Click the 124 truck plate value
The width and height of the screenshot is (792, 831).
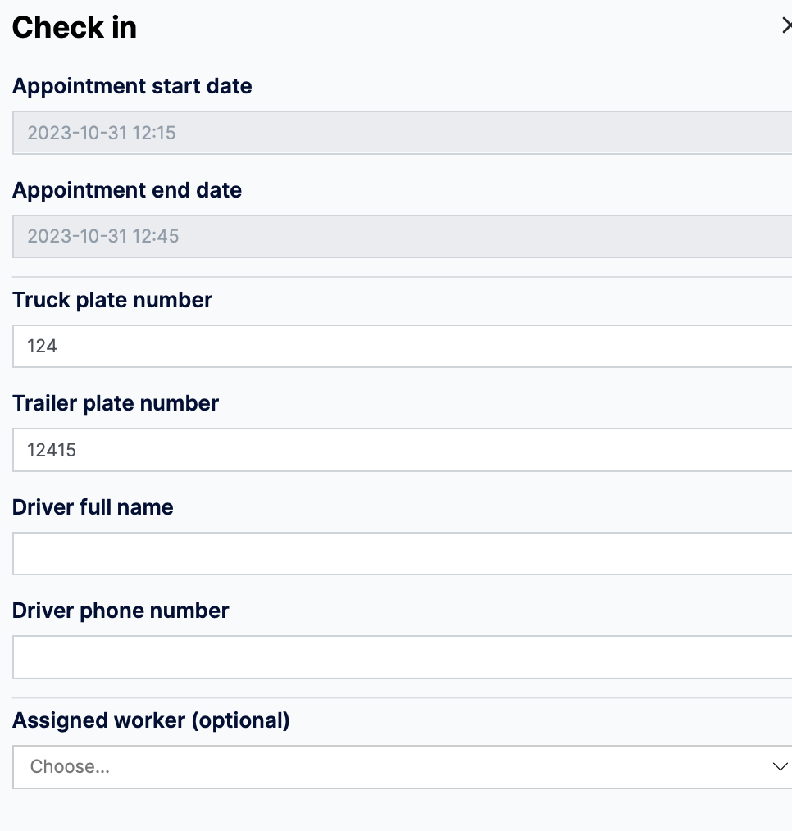(42, 347)
